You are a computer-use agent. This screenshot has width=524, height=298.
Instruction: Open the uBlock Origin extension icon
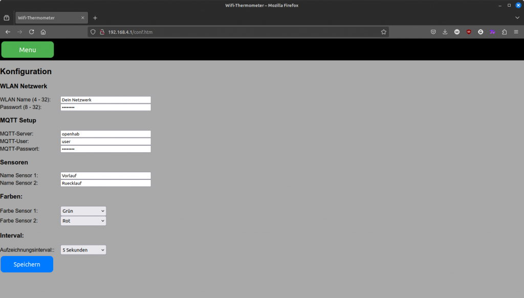point(469,32)
